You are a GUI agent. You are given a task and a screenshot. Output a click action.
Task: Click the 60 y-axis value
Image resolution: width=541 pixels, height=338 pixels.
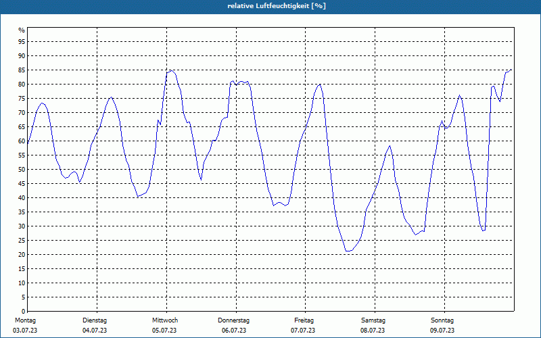(x=22, y=141)
